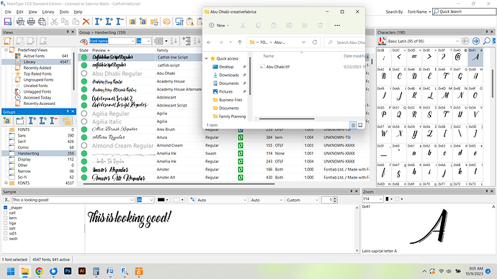
Task: Click the red X Delete icon in the toolbar
Action: 86,22
